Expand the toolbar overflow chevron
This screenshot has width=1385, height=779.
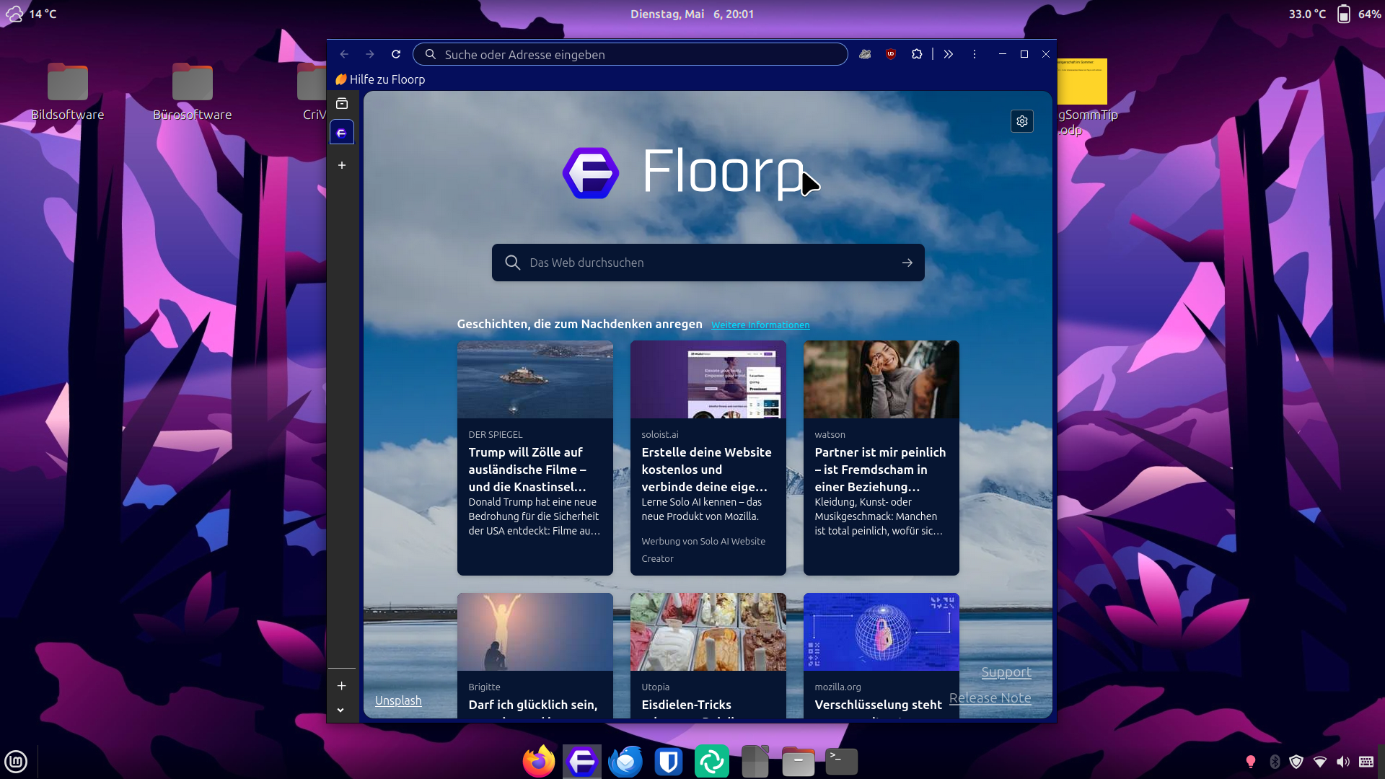pos(949,54)
